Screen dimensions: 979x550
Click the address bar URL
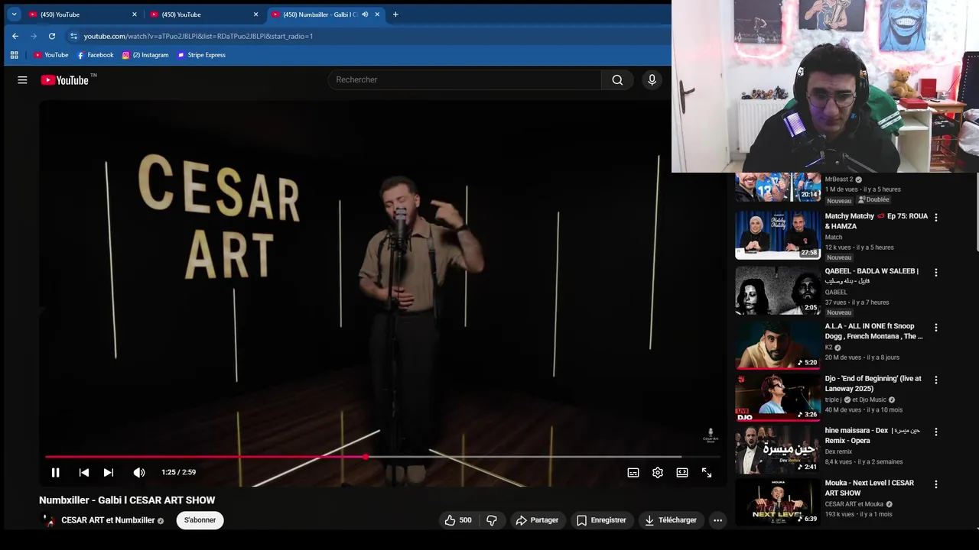(198, 36)
